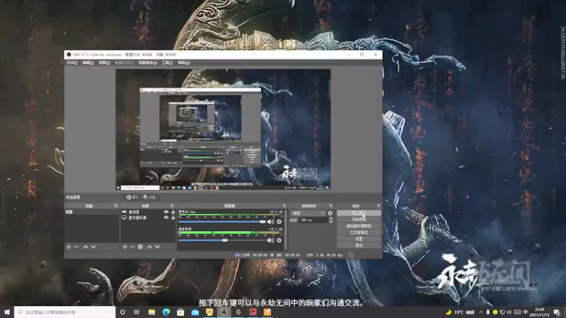Open Microsoft Store from taskbar
This screenshot has height=318, width=566.
[x=180, y=312]
